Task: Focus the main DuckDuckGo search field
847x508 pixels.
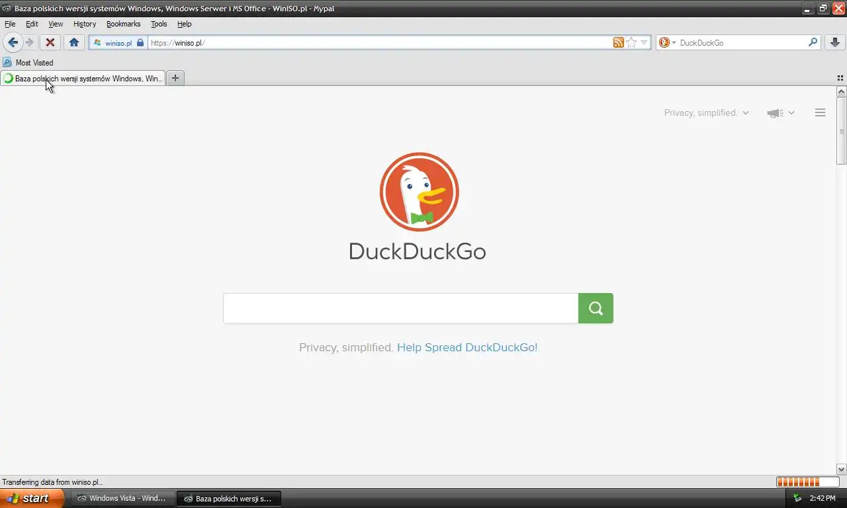Action: (x=400, y=308)
